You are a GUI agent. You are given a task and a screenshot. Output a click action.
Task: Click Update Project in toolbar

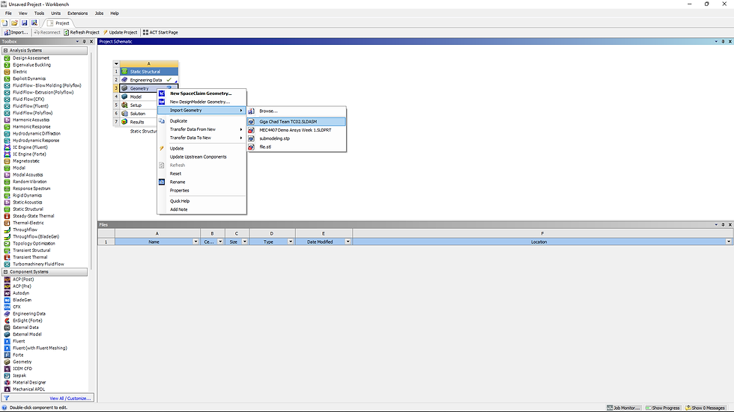[120, 32]
